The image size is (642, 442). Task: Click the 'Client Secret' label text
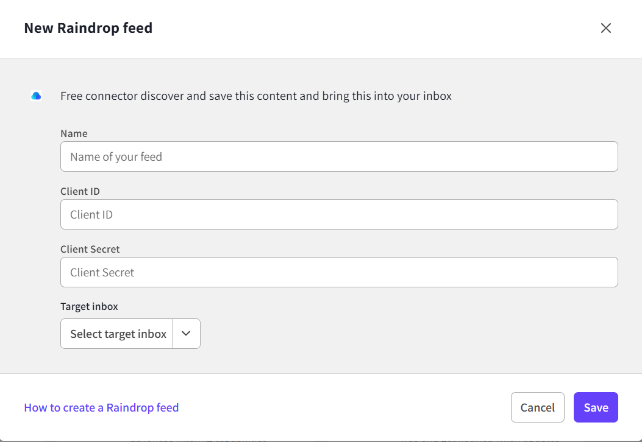pyautogui.click(x=90, y=249)
